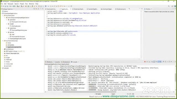Maximize the Package Explorer view
Viewport: 177px width, 99px height.
point(43,9)
